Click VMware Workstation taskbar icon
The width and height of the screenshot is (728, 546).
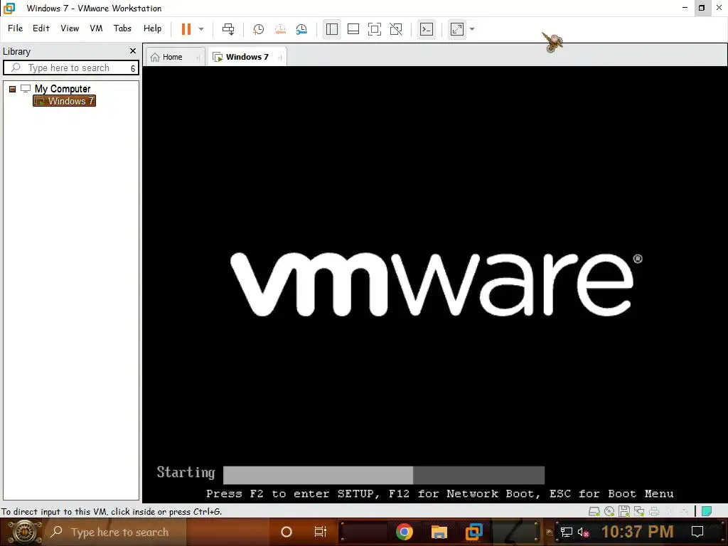(x=474, y=532)
